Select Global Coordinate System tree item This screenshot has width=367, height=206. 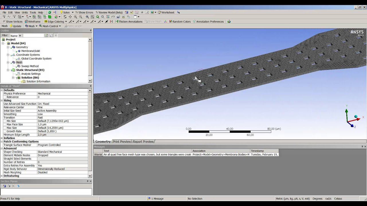(36, 59)
